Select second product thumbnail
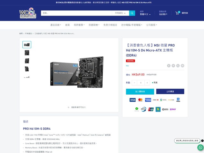This screenshot has width=204, height=153. (x=27, y=53)
